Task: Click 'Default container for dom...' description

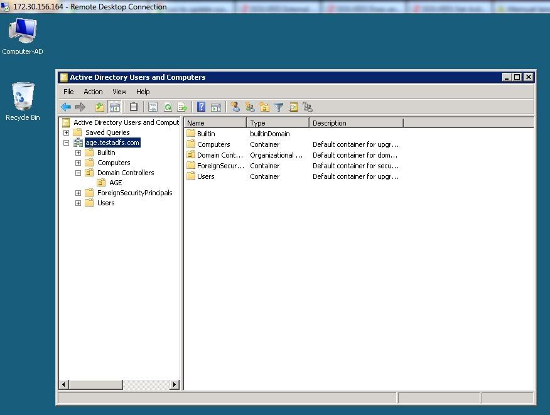Action: [x=355, y=155]
